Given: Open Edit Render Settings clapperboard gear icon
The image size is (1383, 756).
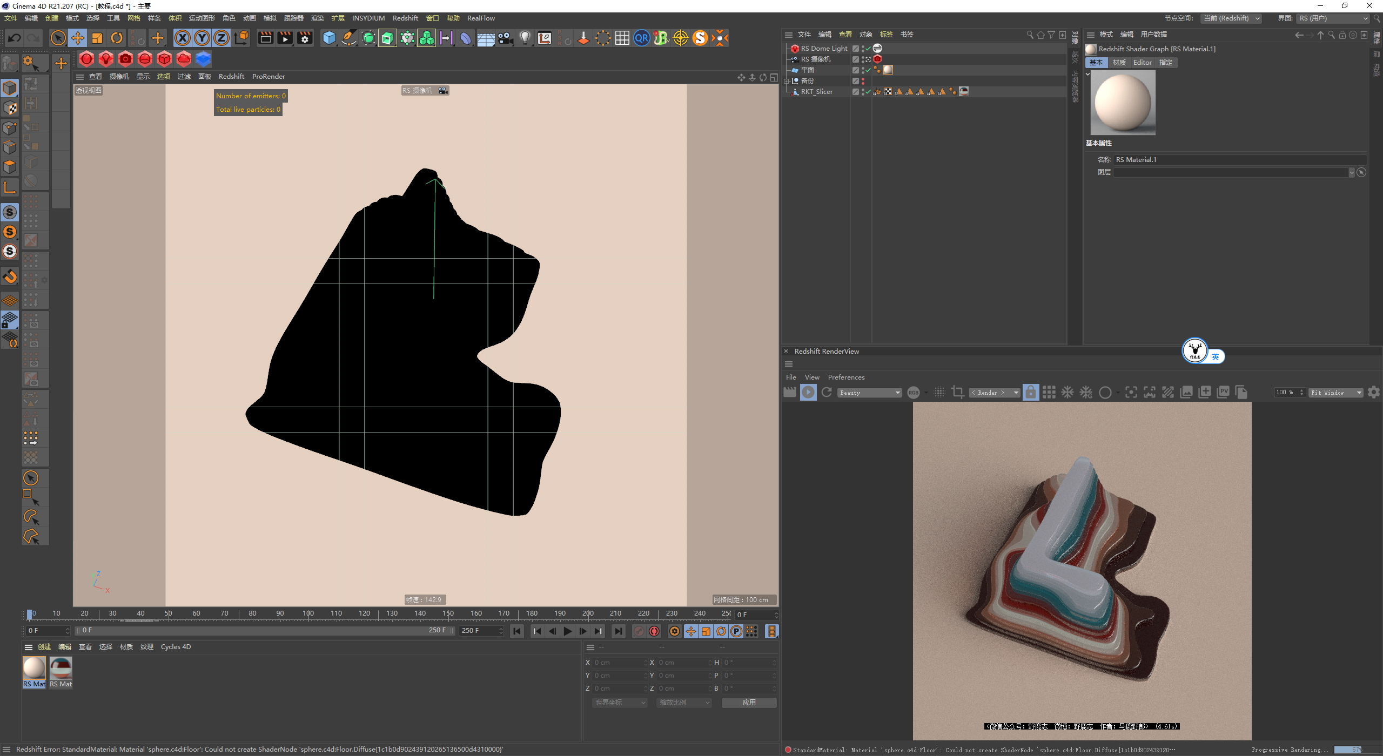Looking at the screenshot, I should [305, 38].
